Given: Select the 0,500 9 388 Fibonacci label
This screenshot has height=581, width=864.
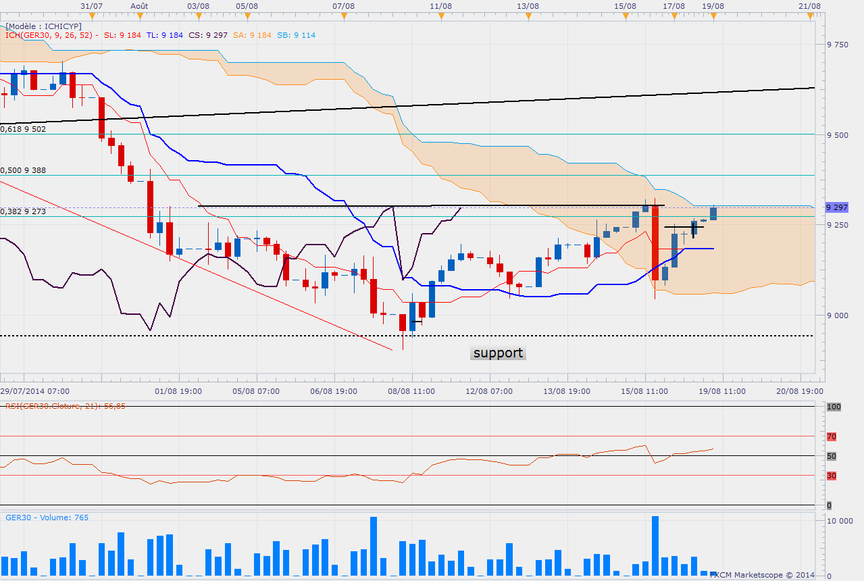Looking at the screenshot, I should pos(23,170).
